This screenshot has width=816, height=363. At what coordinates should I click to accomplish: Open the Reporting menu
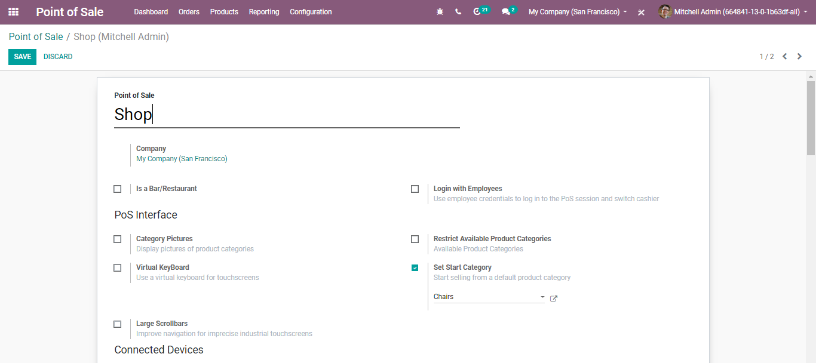tap(264, 12)
